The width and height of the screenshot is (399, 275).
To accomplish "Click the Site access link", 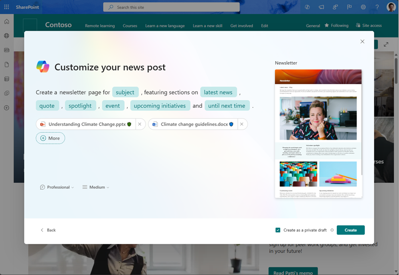I will click(369, 25).
